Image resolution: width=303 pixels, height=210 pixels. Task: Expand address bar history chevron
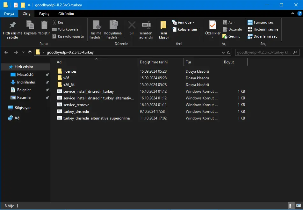[x=223, y=52]
